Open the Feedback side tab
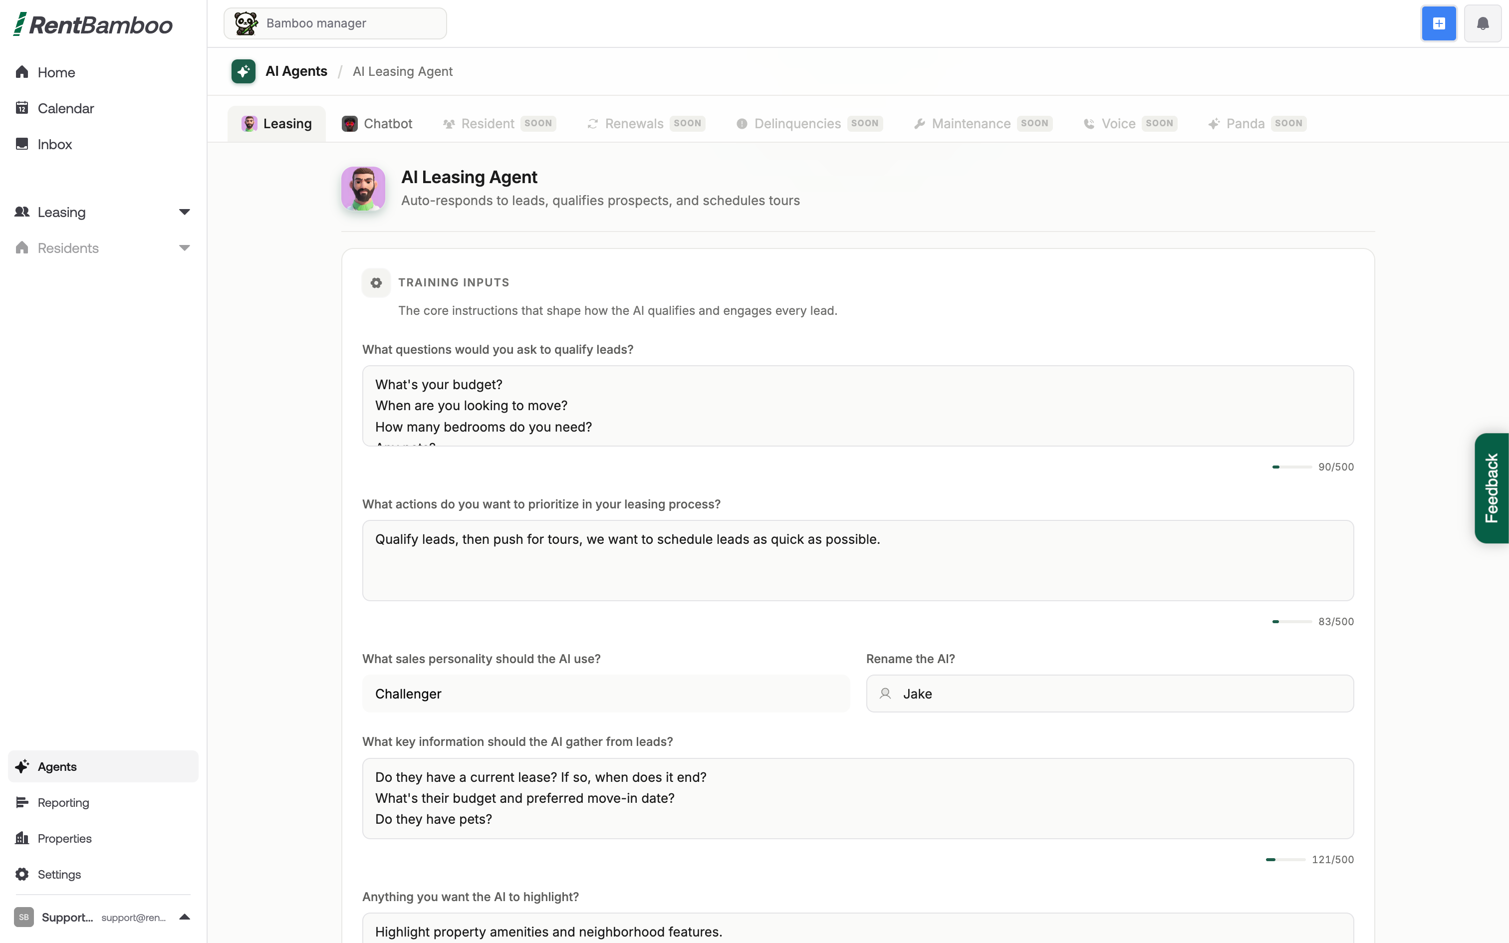1509x943 pixels. coord(1492,488)
